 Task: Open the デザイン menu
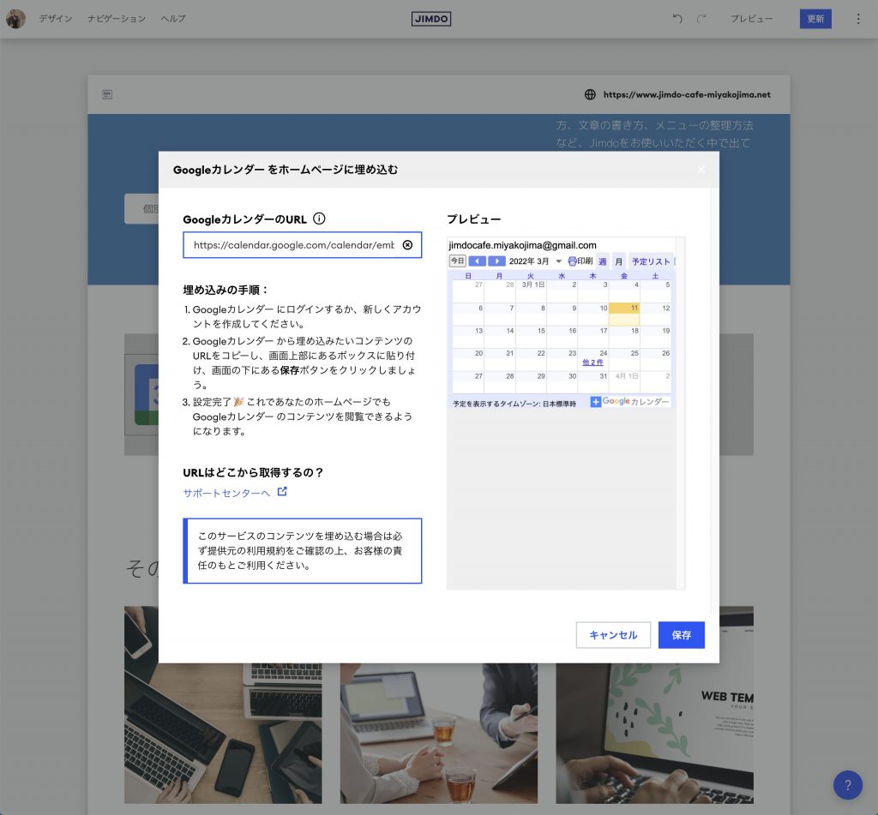pyautogui.click(x=56, y=19)
